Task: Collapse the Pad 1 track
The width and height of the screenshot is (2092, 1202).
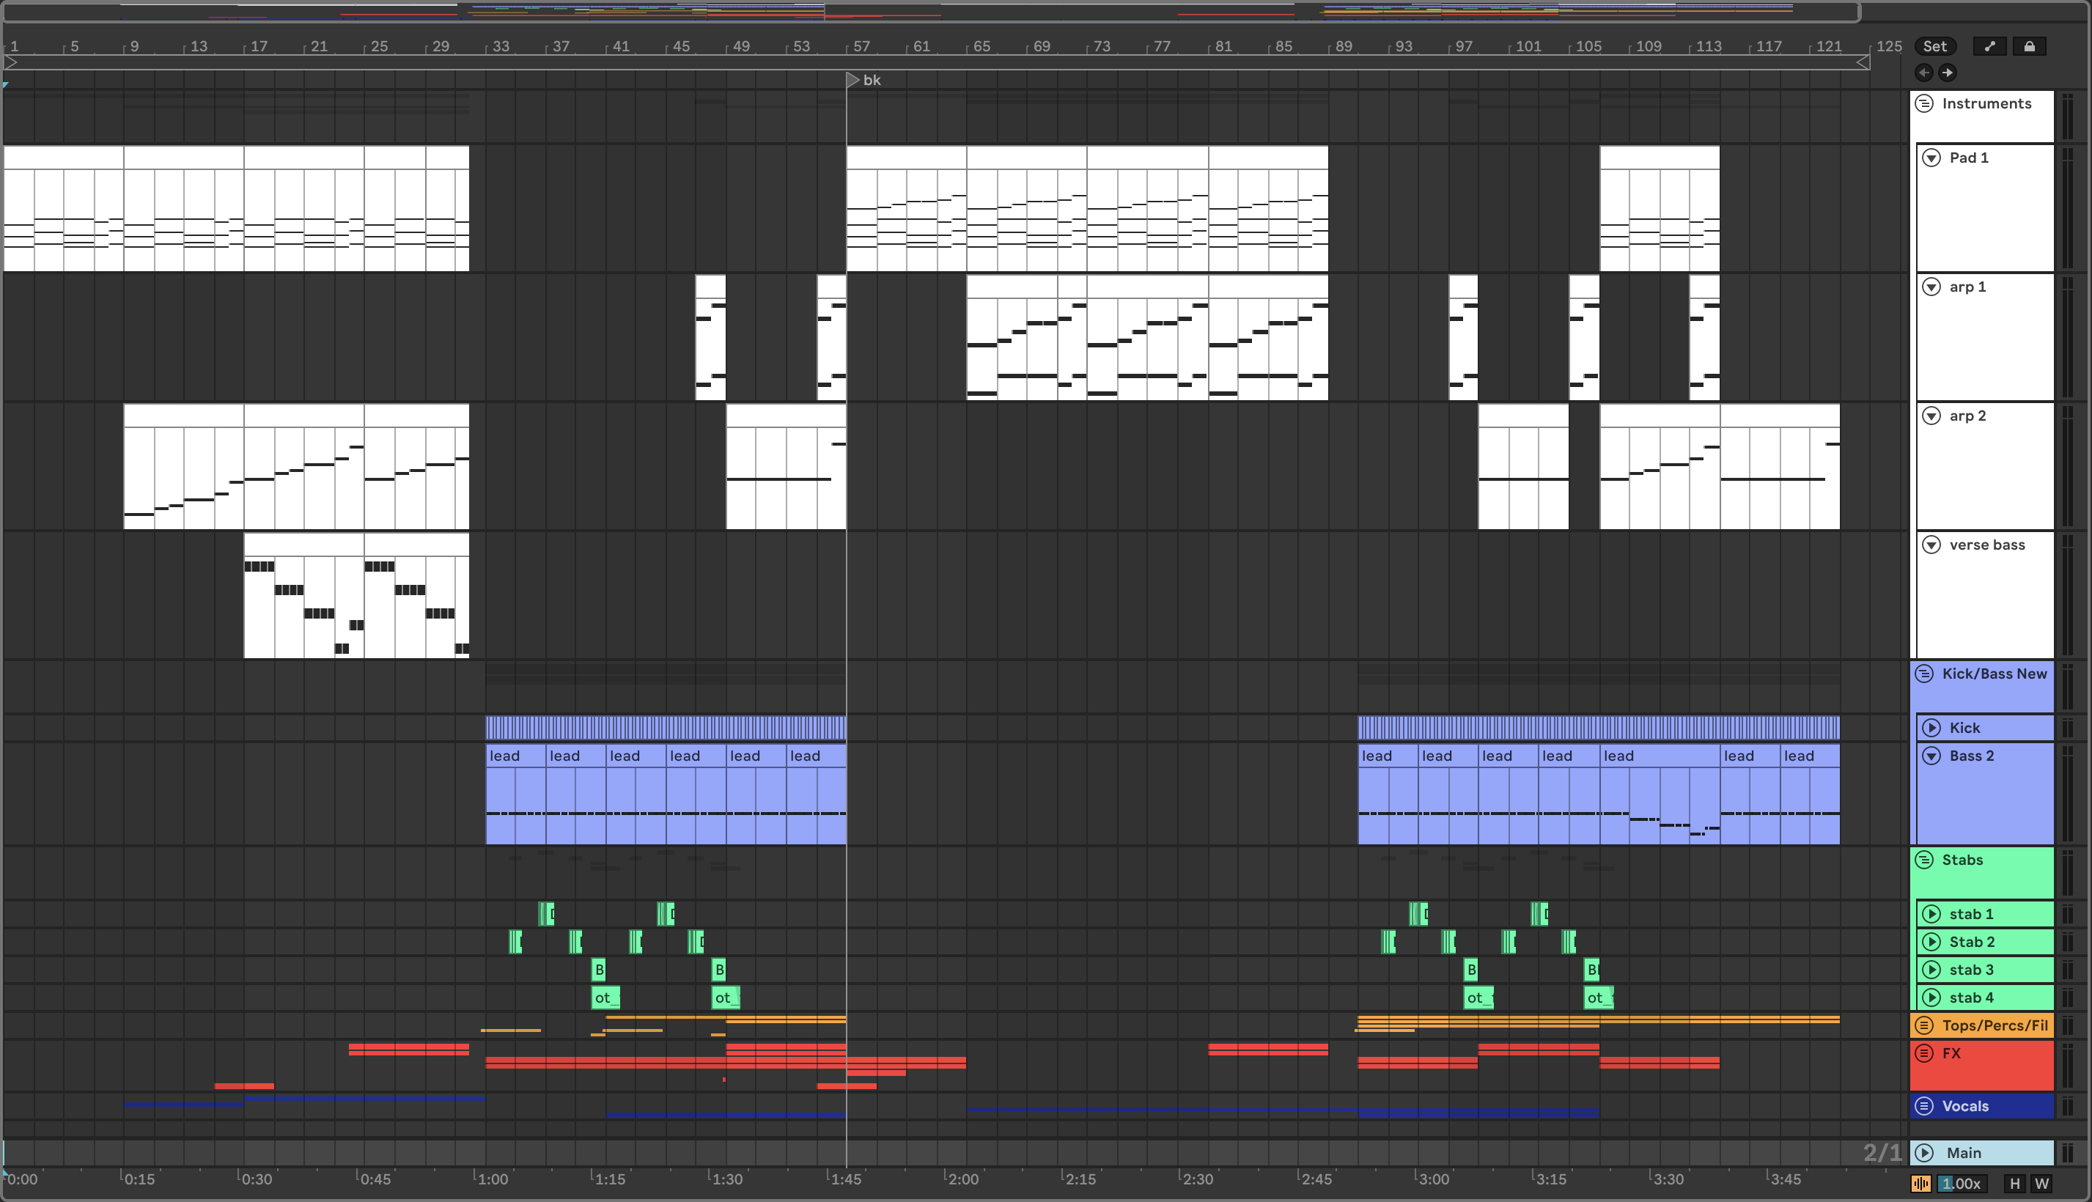Action: [1931, 158]
